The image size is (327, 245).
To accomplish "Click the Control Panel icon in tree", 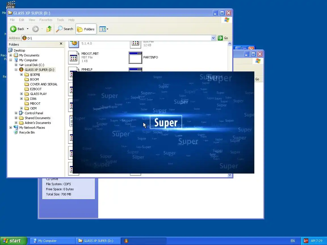I will coord(21,113).
